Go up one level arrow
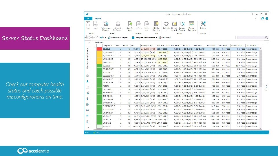The height and width of the screenshot is (156, 278). click(97, 38)
